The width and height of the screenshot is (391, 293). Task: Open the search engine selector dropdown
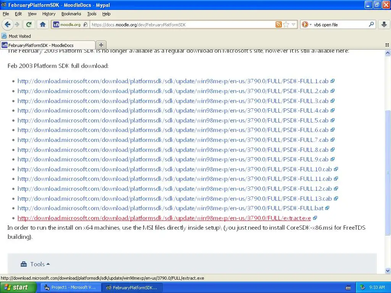pyautogui.click(x=306, y=24)
